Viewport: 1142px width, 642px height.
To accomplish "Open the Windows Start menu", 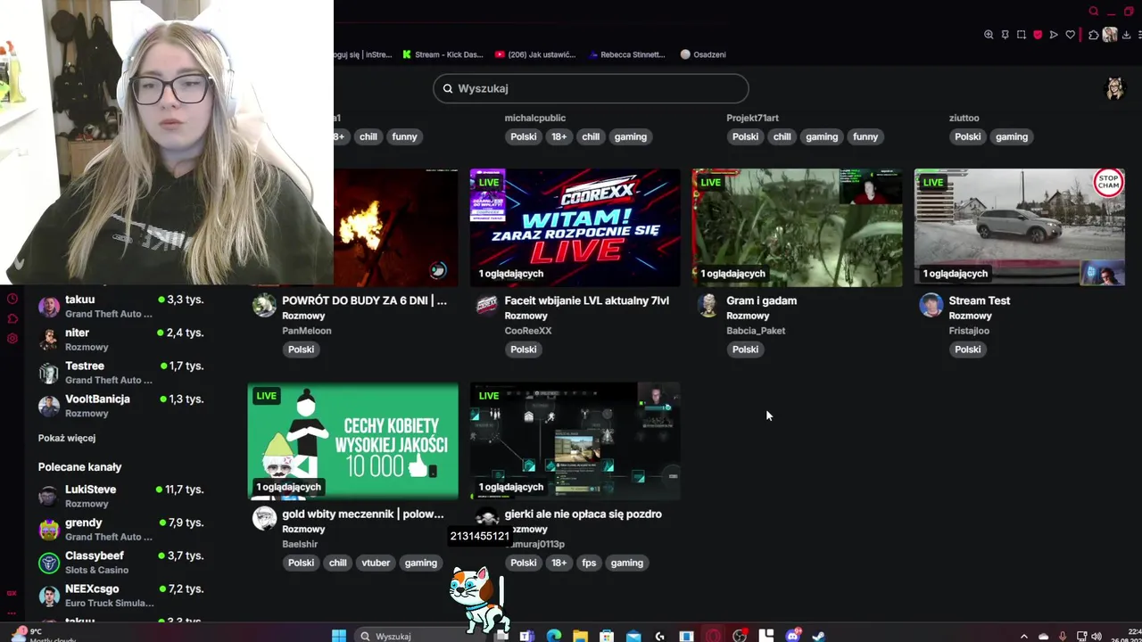I will 339,636.
